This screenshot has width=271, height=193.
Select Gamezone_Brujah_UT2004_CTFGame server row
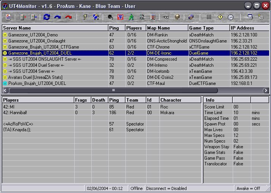pos(136,47)
